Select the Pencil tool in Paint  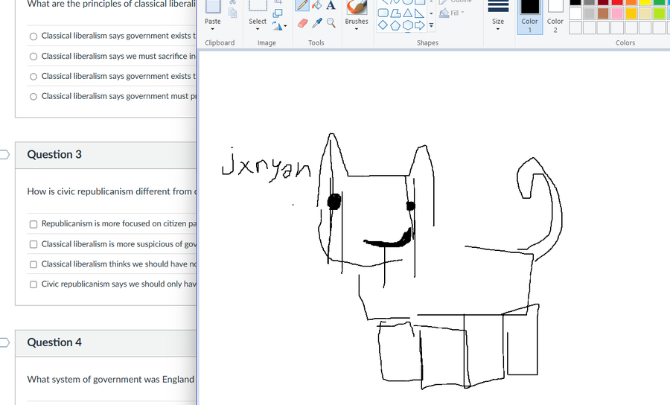pos(302,5)
